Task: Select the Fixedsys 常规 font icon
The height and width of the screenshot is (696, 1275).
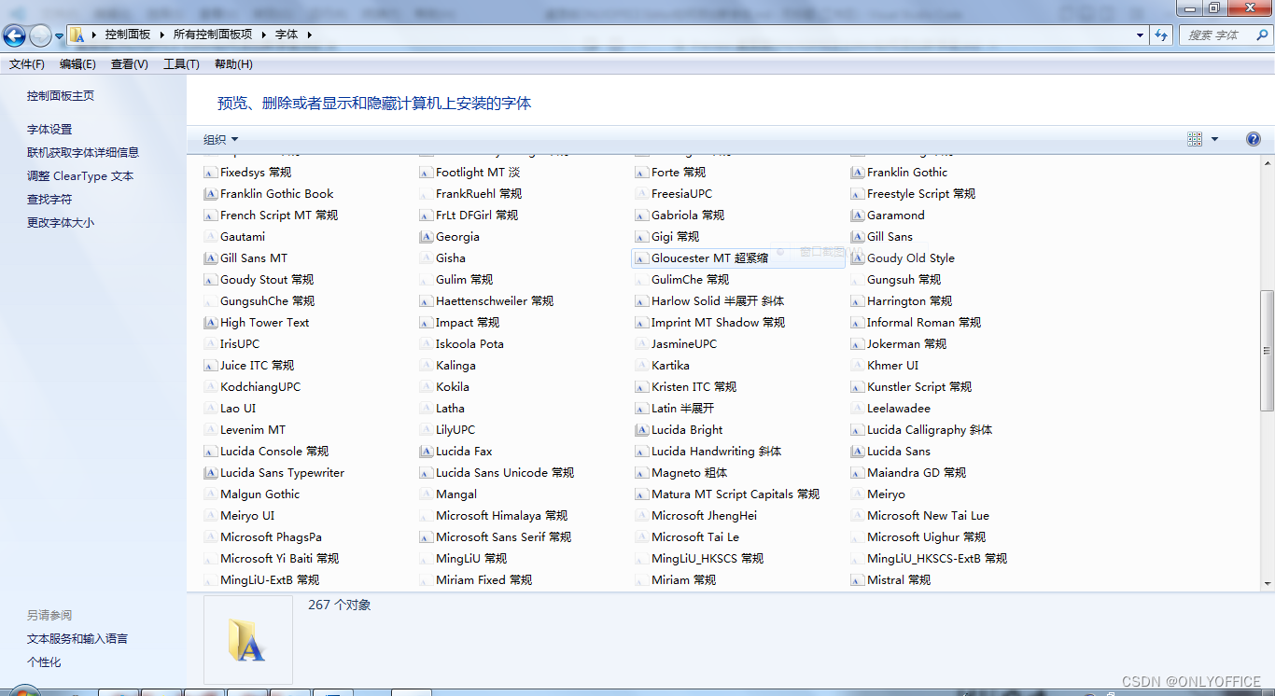Action: point(210,173)
